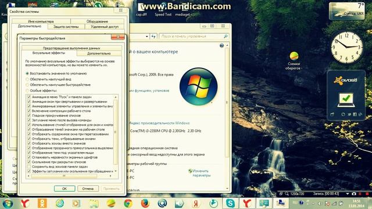372x209 pixels.
Task: Launch Mozilla Firefox from the taskbar
Action: [145, 203]
